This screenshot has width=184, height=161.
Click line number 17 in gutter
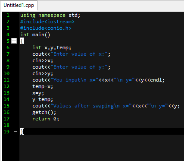(6, 119)
